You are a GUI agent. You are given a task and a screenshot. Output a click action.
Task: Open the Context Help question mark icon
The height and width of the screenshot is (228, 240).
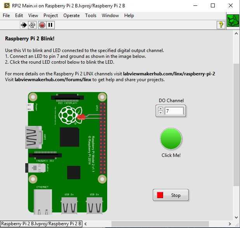[221, 25]
